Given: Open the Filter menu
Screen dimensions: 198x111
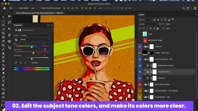Looking at the screenshot, I should coord(72,1).
